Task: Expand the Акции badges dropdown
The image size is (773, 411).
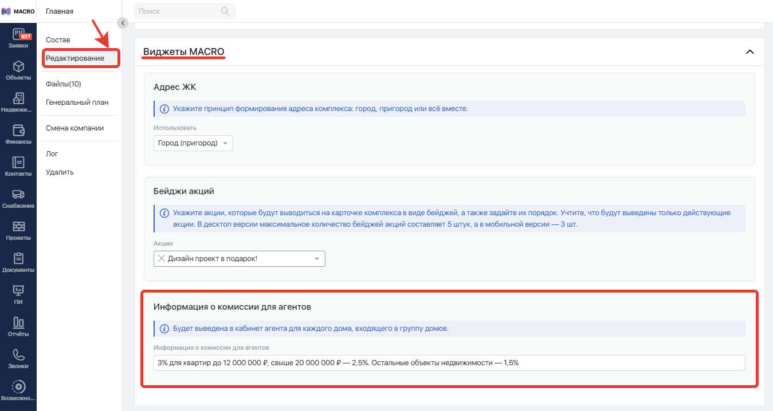Action: [317, 259]
